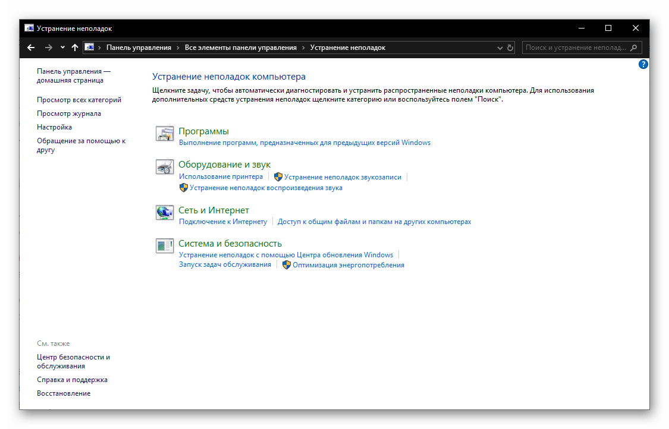Image resolution: width=669 pixels, height=429 pixels.
Task: Expand the breadcrumb arrow after Панель управления
Action: click(177, 47)
